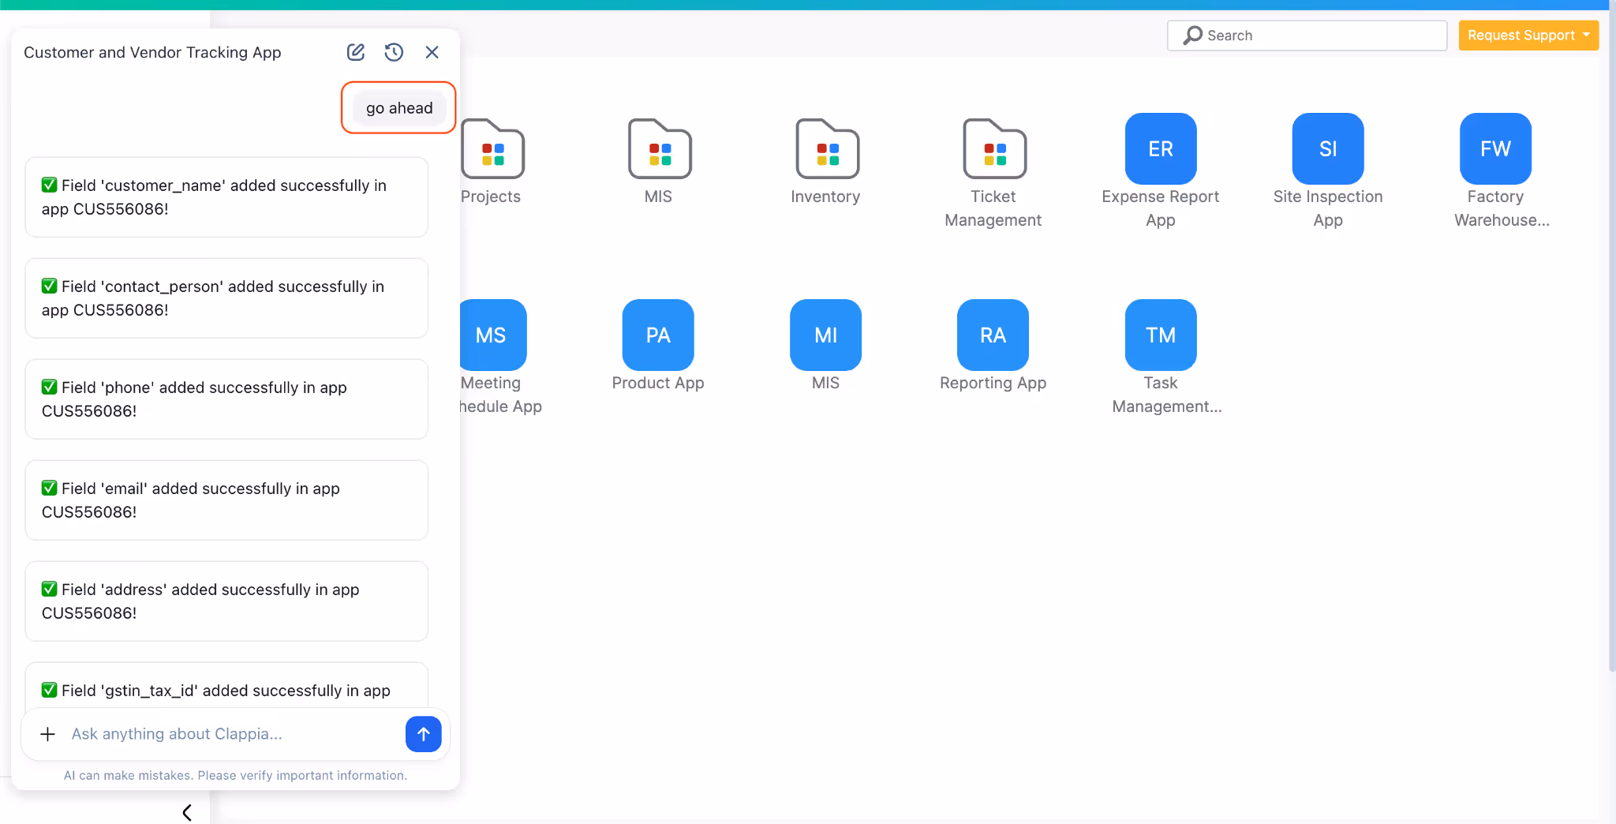
Task: View chat version history
Action: point(394,51)
